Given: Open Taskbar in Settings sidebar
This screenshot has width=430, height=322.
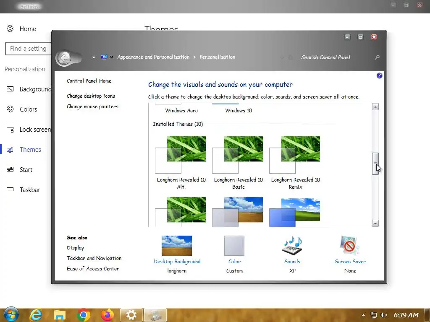Looking at the screenshot, I should point(30,190).
